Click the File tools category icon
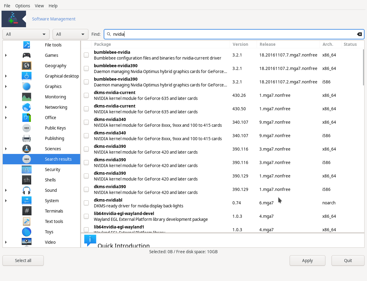The image size is (367, 281). tap(27, 45)
